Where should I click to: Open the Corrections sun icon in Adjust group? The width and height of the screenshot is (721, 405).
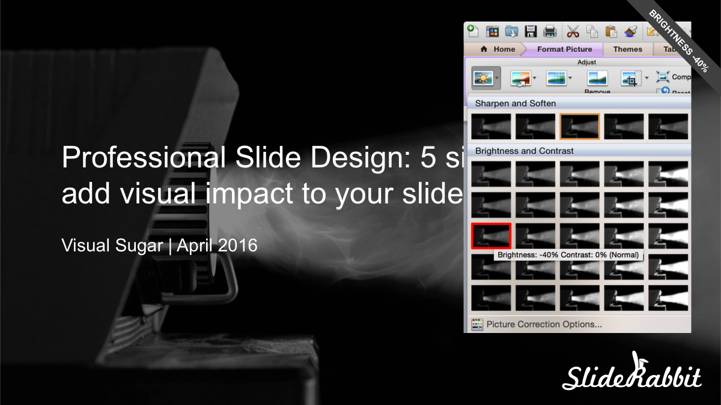pos(482,78)
